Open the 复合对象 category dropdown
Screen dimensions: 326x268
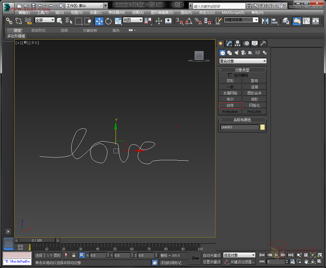243,61
